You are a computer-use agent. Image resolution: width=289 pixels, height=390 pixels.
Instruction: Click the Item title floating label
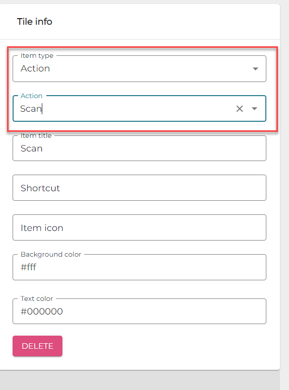36,135
